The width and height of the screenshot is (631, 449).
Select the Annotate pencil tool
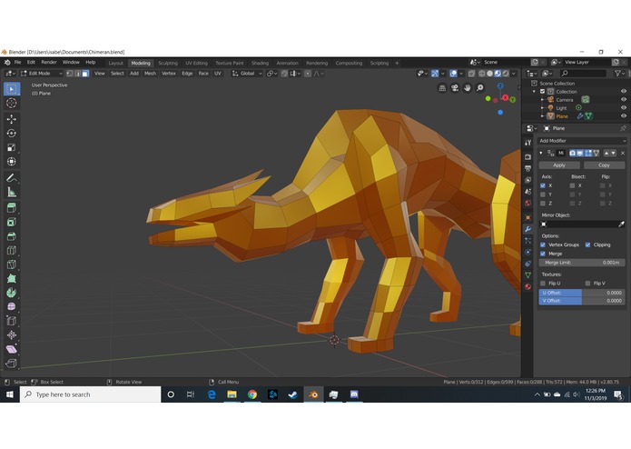pos(12,177)
